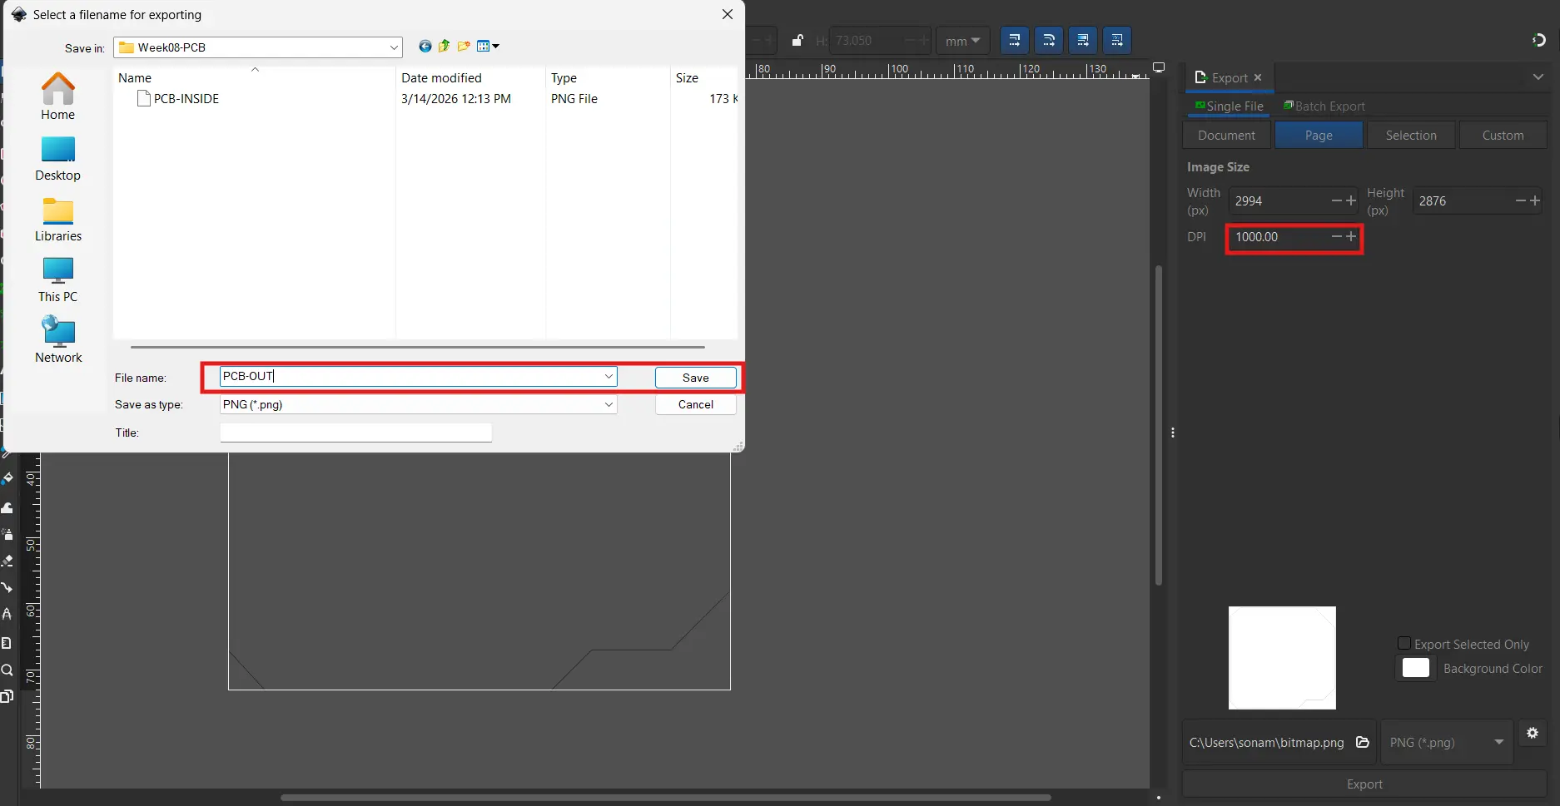The height and width of the screenshot is (806, 1560).
Task: Click the Title text field
Action: pyautogui.click(x=355, y=433)
